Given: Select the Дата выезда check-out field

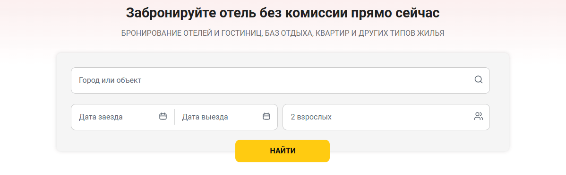Looking at the screenshot, I should tap(226, 117).
